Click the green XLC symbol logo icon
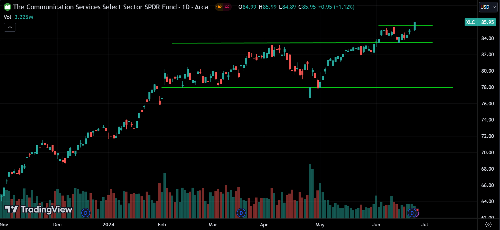 click(x=7, y=7)
